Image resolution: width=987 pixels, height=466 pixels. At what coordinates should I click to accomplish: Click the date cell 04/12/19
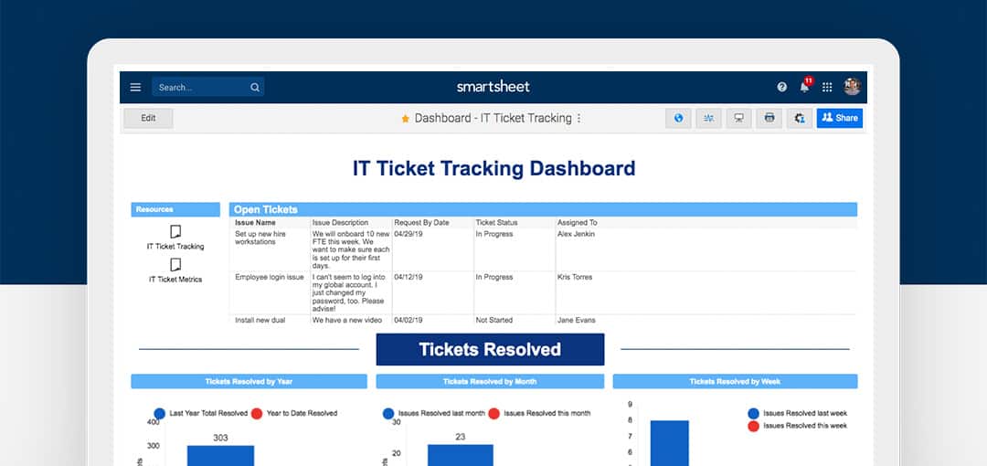[433, 292]
